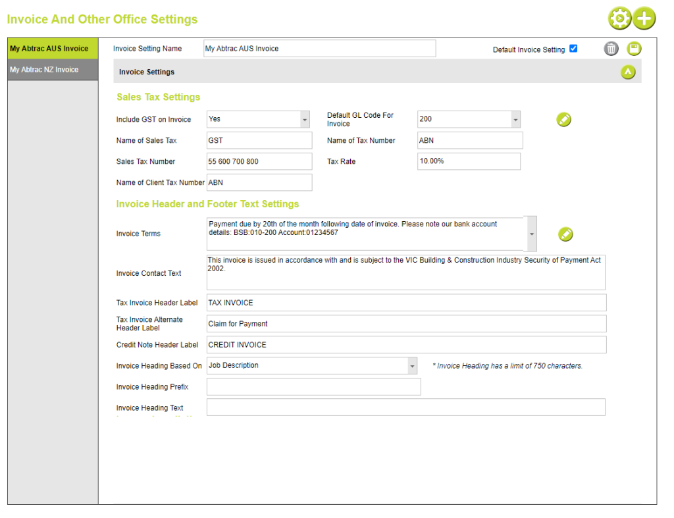Click inside the Tax Rate field
Screen dimensions: 674x518
pyautogui.click(x=468, y=161)
